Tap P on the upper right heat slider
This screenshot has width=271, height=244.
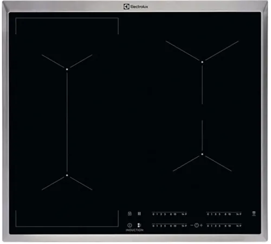240,214
